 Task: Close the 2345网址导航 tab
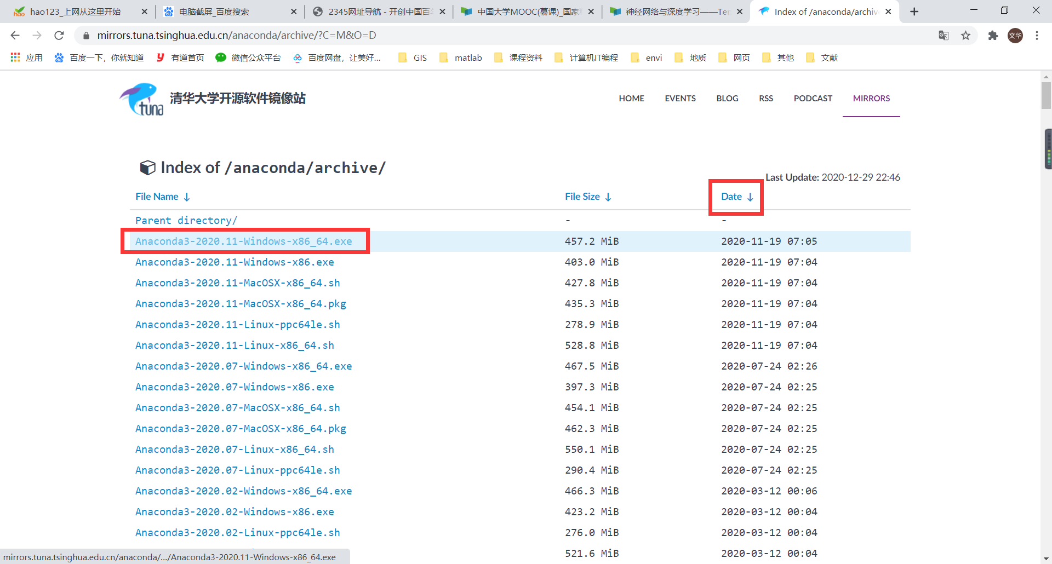442,11
